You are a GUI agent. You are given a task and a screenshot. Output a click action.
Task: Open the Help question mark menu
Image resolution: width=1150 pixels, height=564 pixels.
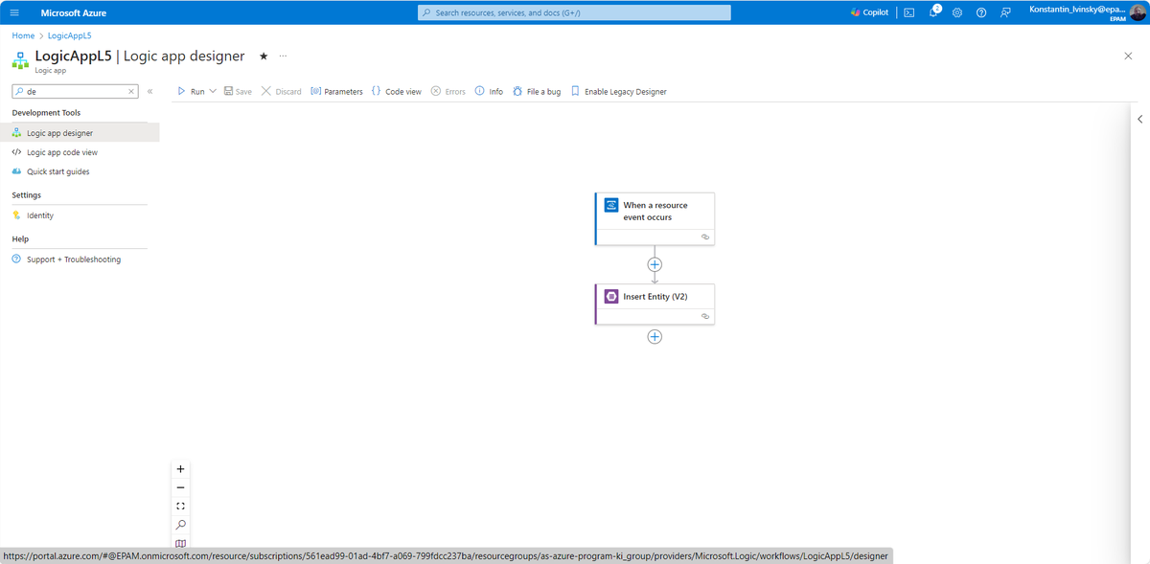coord(981,12)
